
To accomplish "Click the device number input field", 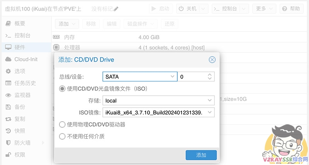I will point(192,77).
